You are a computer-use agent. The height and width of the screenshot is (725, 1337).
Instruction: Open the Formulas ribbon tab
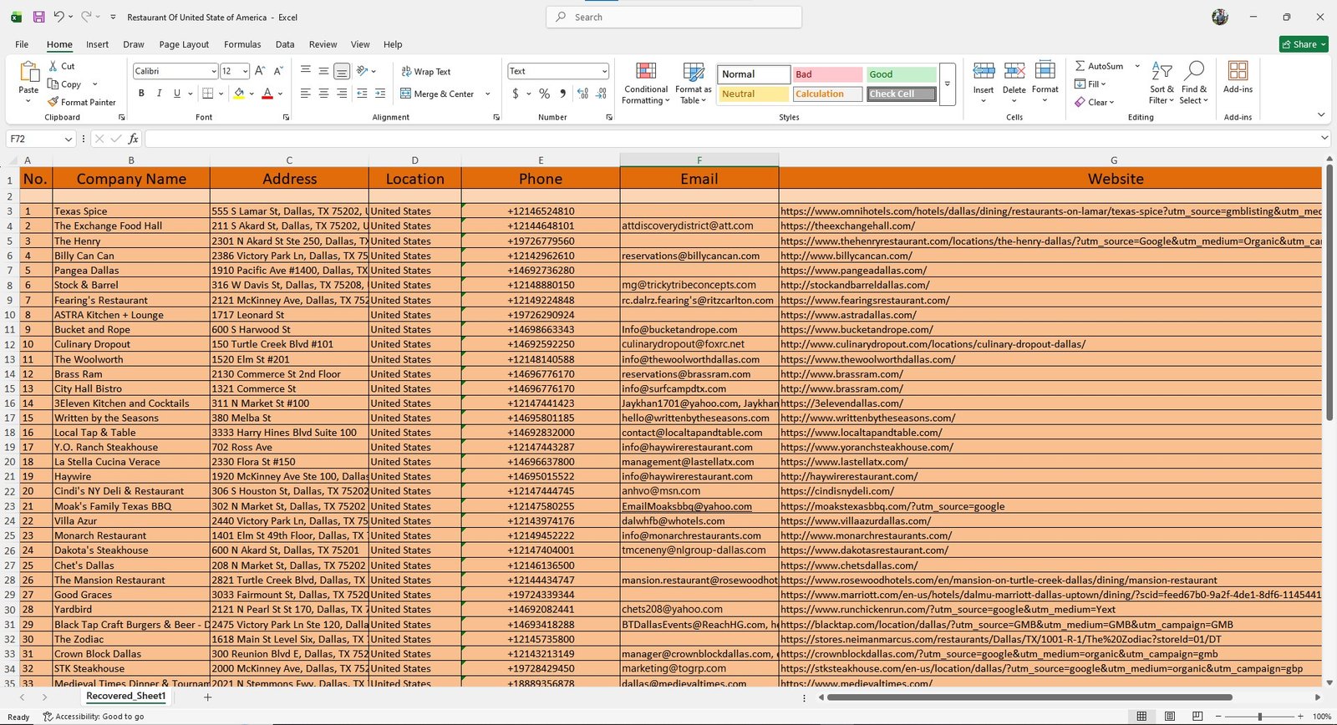[x=242, y=44]
